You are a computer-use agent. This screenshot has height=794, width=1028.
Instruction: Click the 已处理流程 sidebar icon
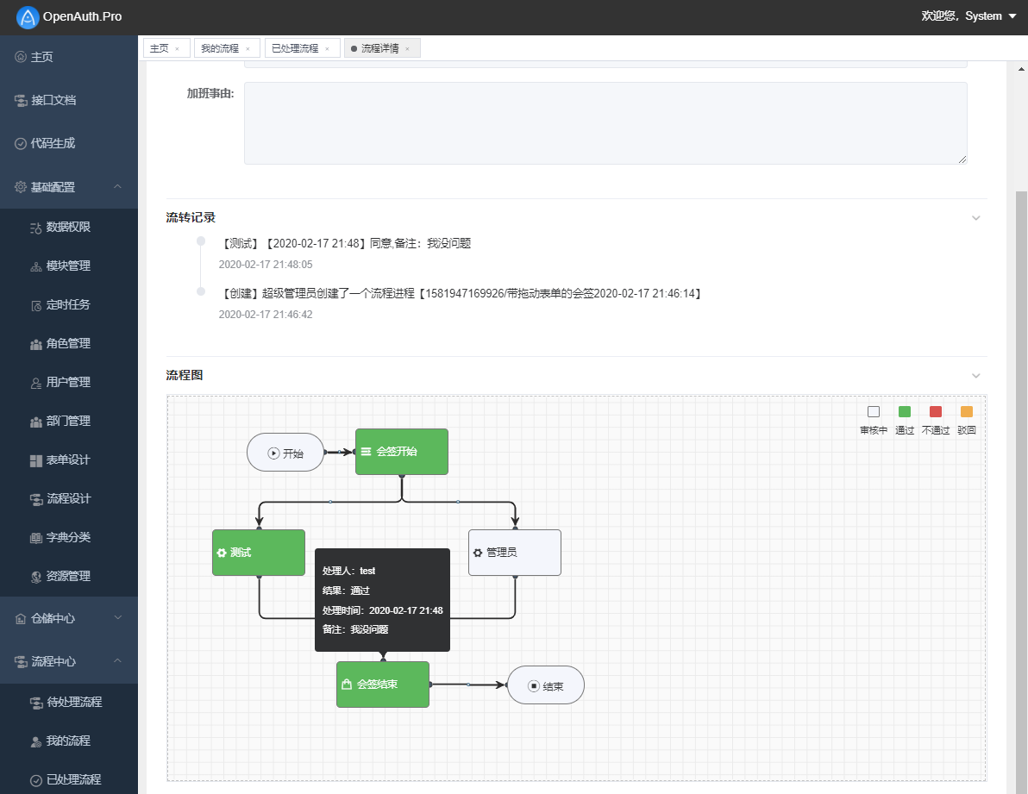pyautogui.click(x=36, y=780)
